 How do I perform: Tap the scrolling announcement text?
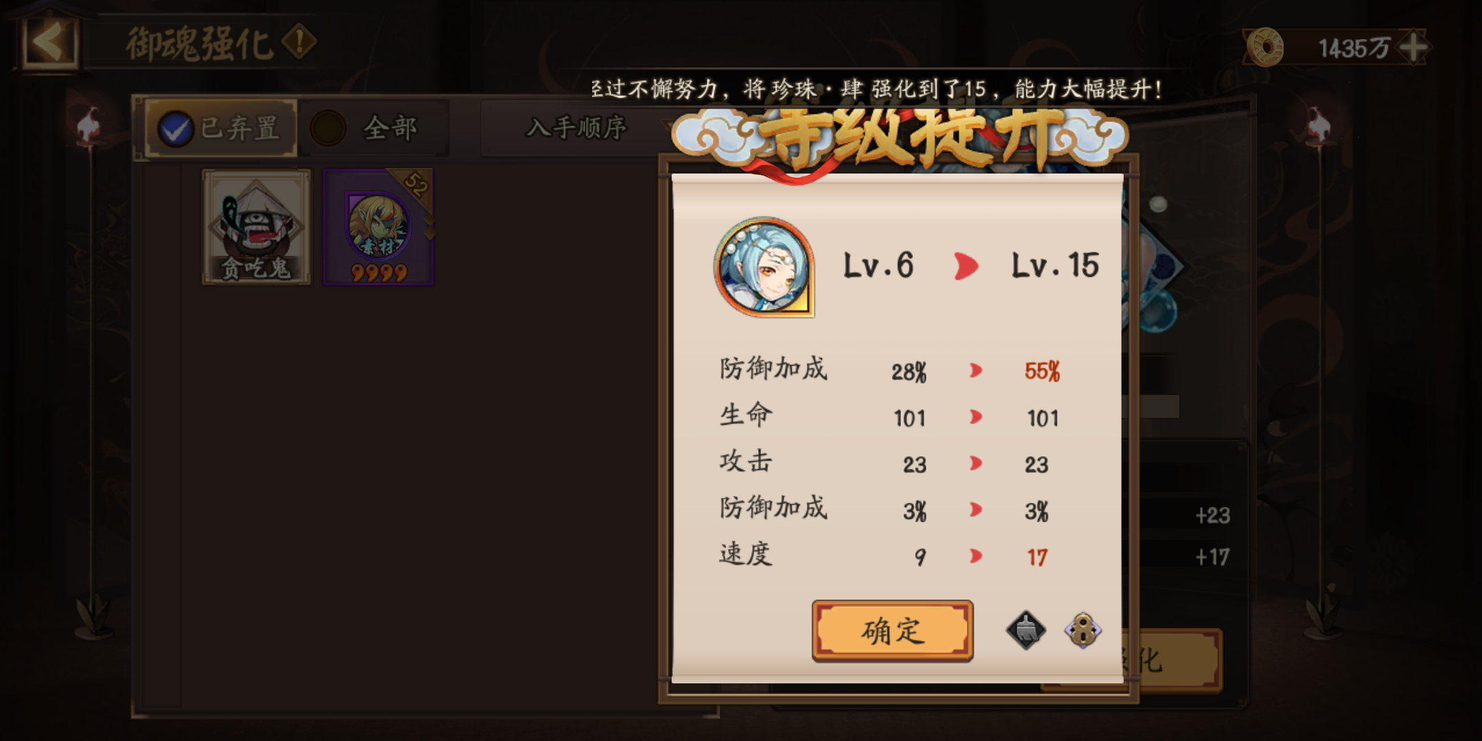click(x=877, y=89)
